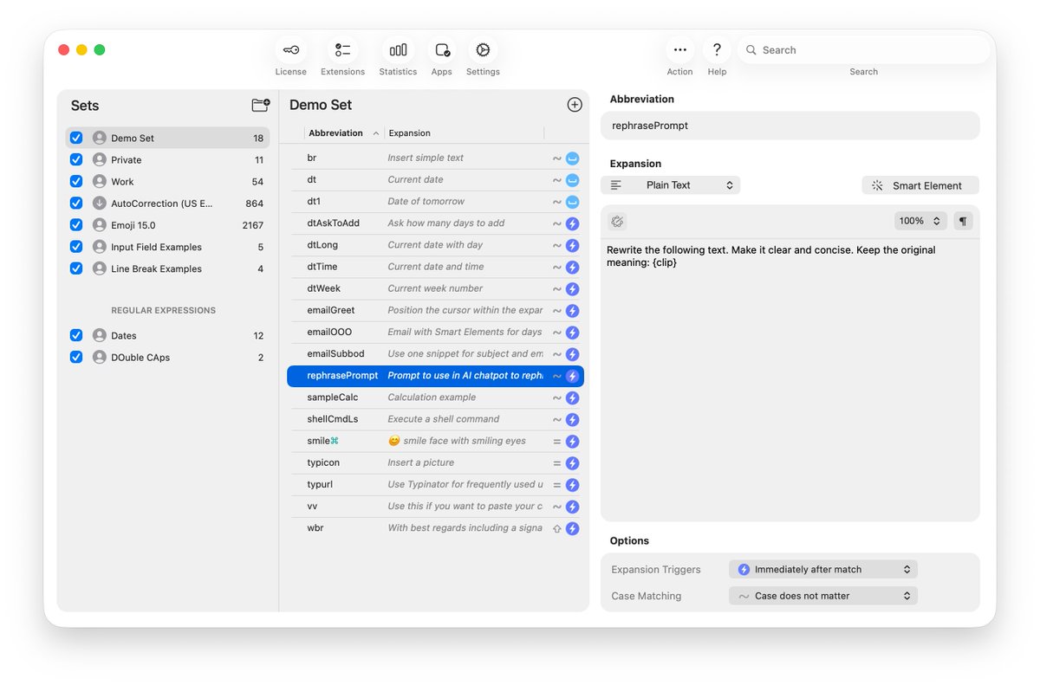This screenshot has width=1040, height=685.
Task: Click the trigger icon in the br row
Action: [572, 158]
